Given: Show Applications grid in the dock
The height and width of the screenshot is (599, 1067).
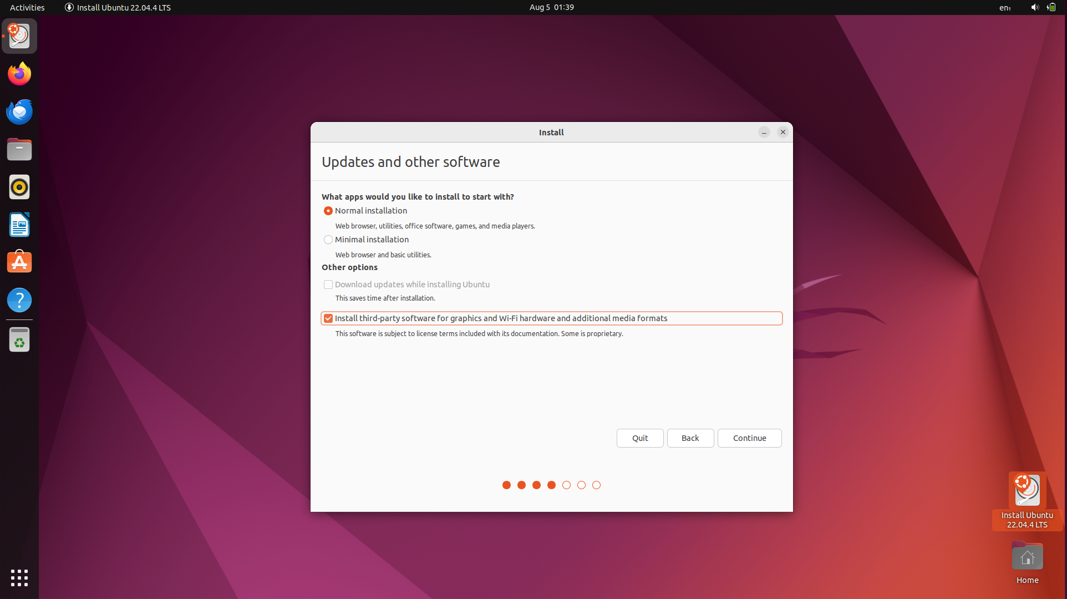Looking at the screenshot, I should pos(19,578).
